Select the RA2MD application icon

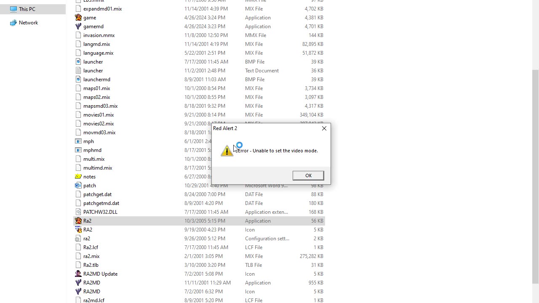(78, 283)
